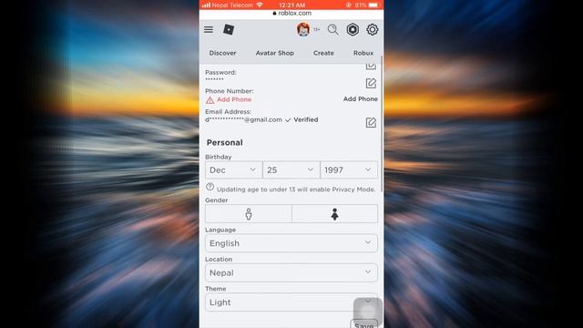Open the birthday year dropdown showing 1997
583x328 pixels.
click(x=349, y=170)
